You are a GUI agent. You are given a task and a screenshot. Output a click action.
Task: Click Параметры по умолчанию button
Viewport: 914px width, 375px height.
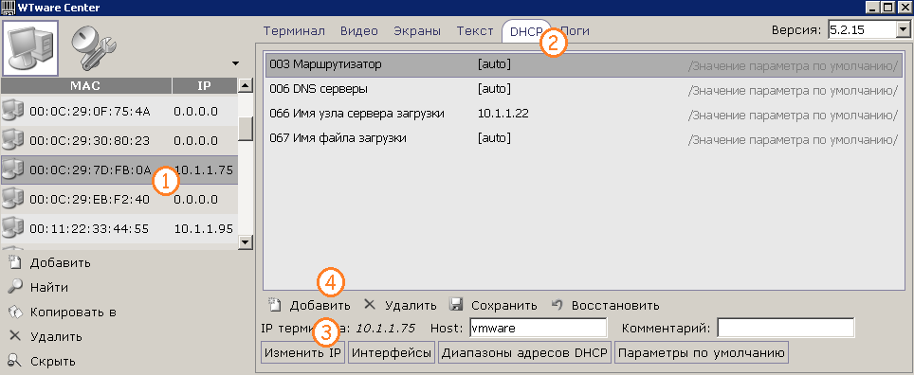702,352
